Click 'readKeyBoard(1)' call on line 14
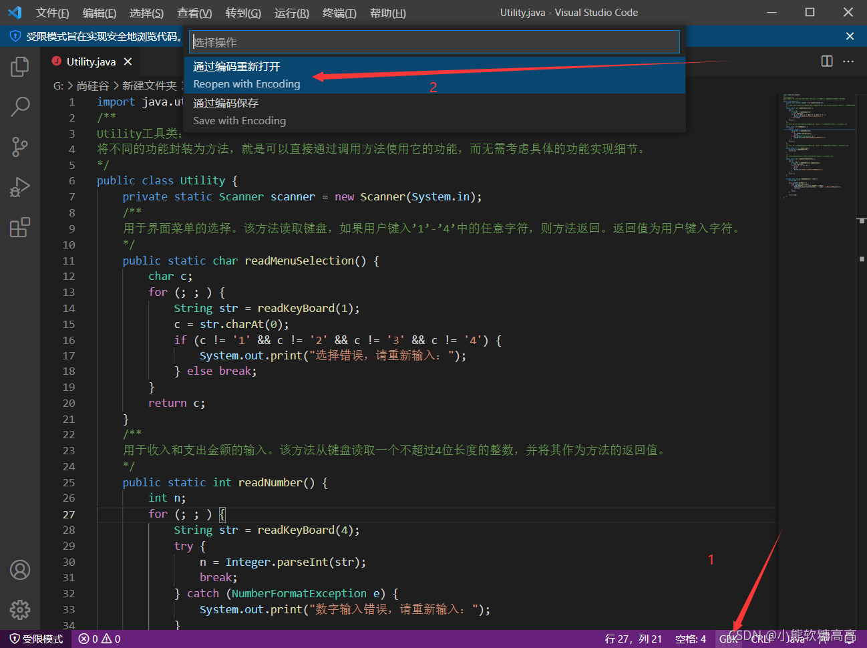This screenshot has height=648, width=867. (x=306, y=308)
